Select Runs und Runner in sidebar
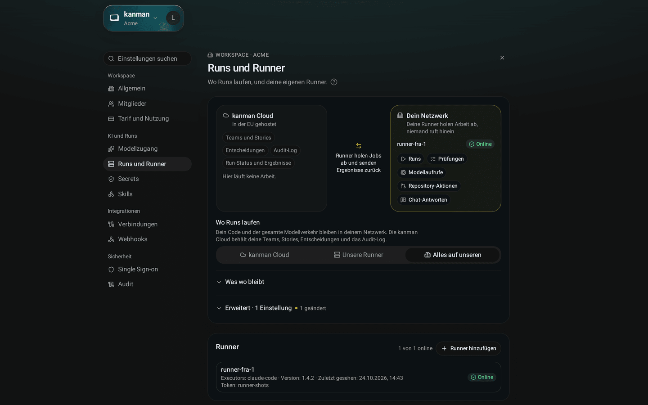The height and width of the screenshot is (405, 648). tap(147, 164)
